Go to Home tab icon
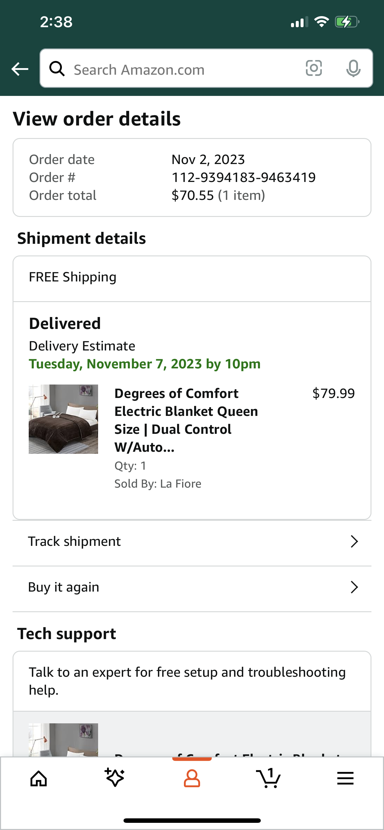The height and width of the screenshot is (830, 384). coord(39,779)
